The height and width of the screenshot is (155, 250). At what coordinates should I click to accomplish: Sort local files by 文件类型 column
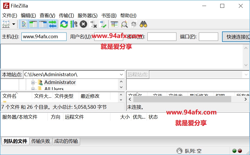pyautogui.click(x=66, y=96)
